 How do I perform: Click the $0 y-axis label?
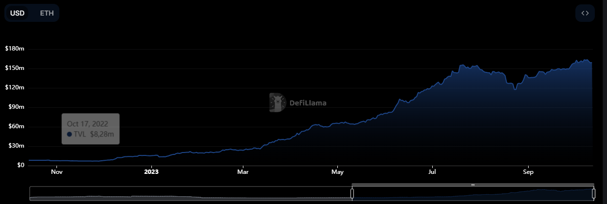tap(20, 166)
